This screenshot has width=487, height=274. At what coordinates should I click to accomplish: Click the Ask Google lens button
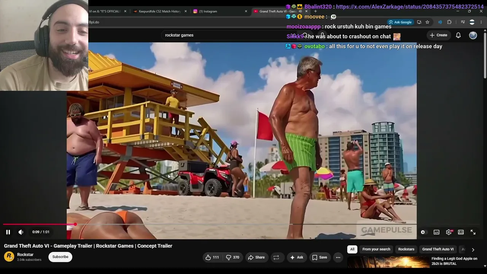click(400, 22)
